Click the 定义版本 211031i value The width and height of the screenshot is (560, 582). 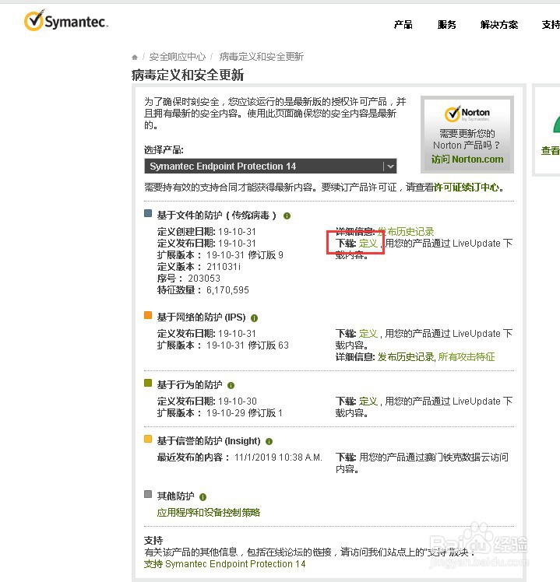(224, 267)
